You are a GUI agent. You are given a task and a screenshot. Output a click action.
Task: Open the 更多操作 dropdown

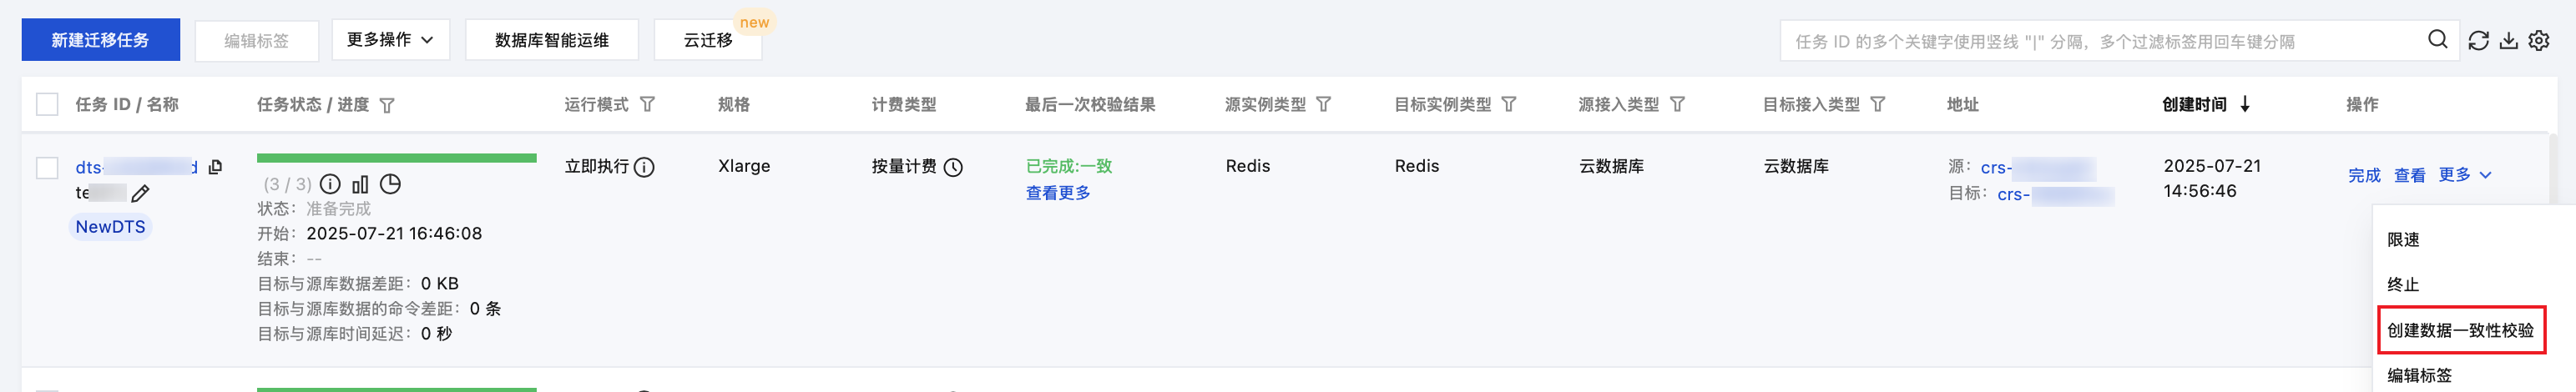click(x=390, y=40)
